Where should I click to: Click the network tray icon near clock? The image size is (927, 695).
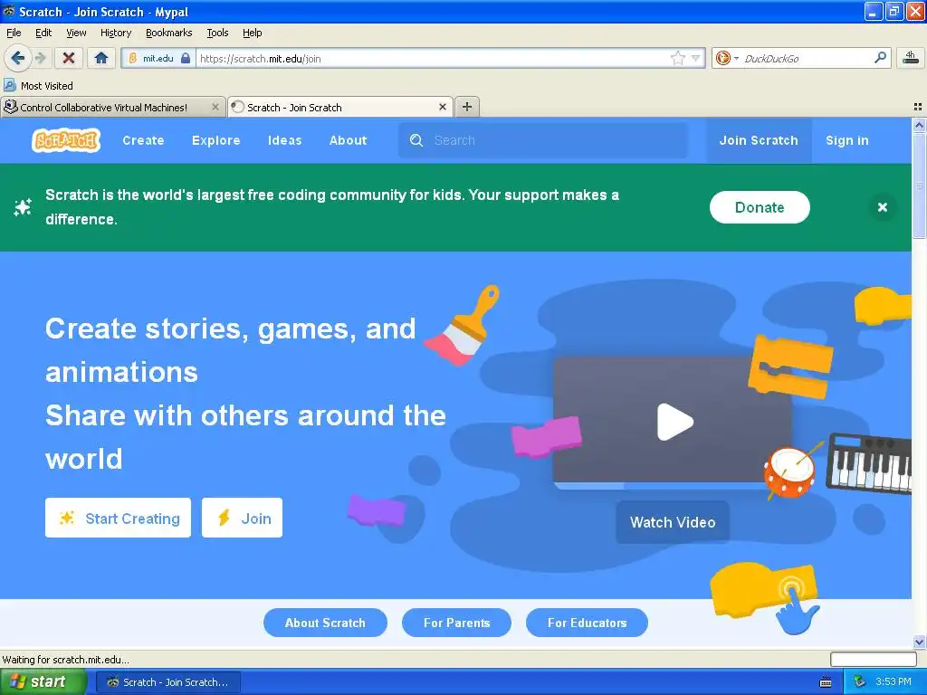click(x=859, y=682)
